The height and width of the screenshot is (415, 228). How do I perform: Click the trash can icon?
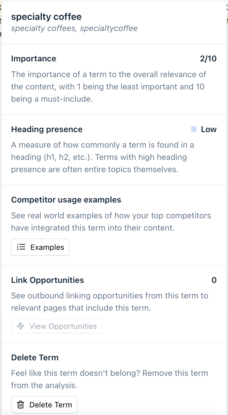pos(20,405)
